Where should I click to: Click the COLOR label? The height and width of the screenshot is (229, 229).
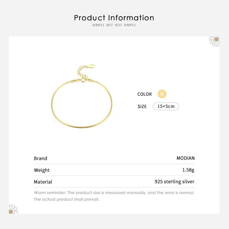pos(145,94)
